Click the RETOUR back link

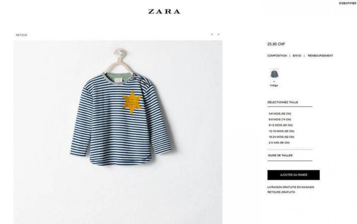[21, 35]
